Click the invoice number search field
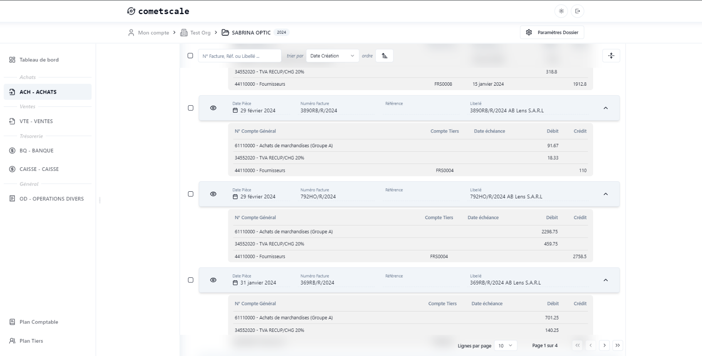The image size is (702, 356). point(240,56)
